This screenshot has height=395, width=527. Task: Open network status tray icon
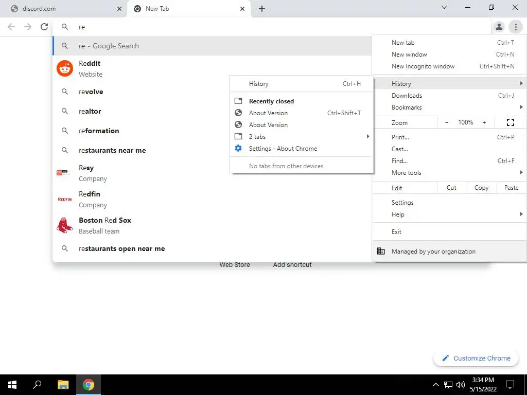[448, 385]
